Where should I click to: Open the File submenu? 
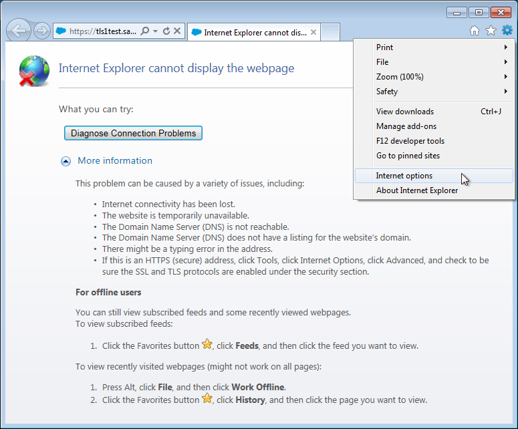click(434, 62)
